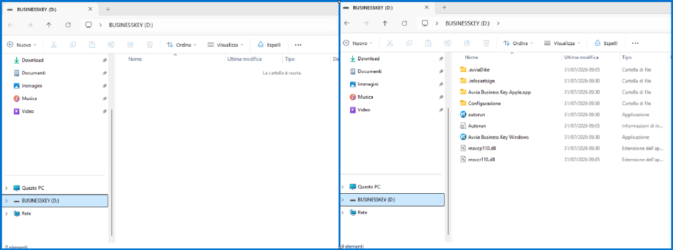
Task: Click Delete trash icon in right window
Action: coord(486,43)
